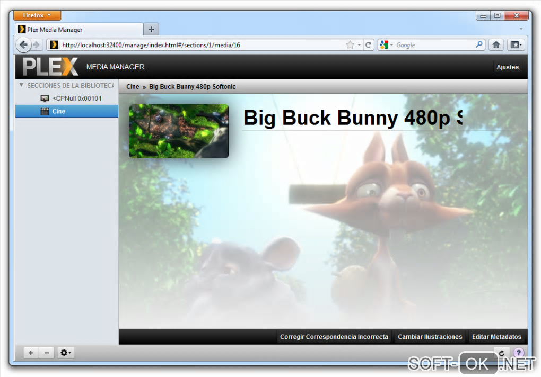Minimize the Firefox window

(x=483, y=15)
